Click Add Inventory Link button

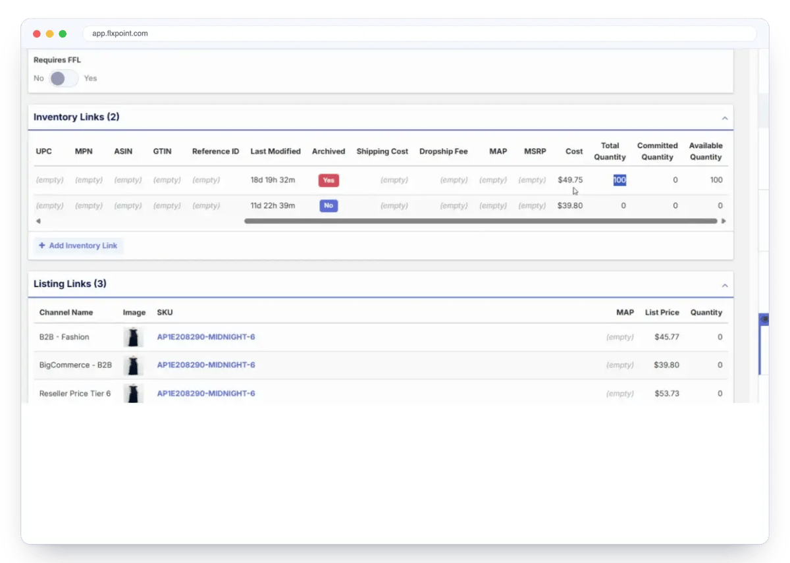(78, 246)
